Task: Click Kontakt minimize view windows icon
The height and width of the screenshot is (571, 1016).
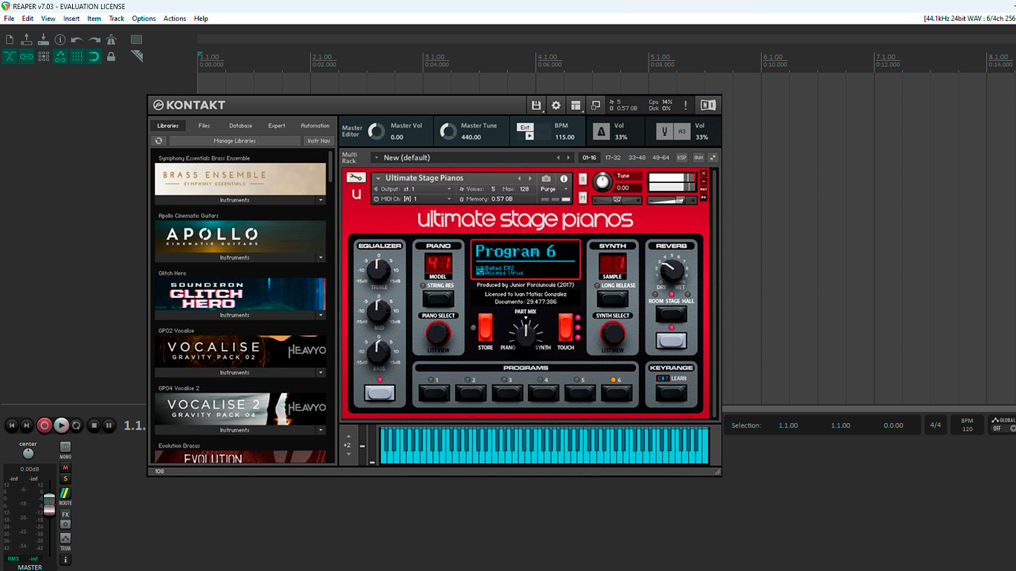Action: pos(596,106)
